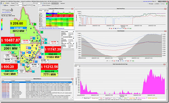Toggle the Battery Storage fuel type checkbox
This screenshot has width=169, height=103.
(137, 98)
